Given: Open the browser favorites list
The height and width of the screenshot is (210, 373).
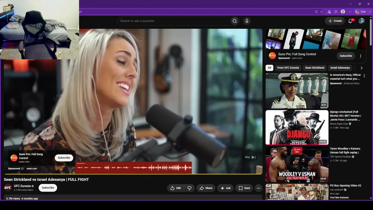Looking at the screenshot, I should click(x=336, y=12).
